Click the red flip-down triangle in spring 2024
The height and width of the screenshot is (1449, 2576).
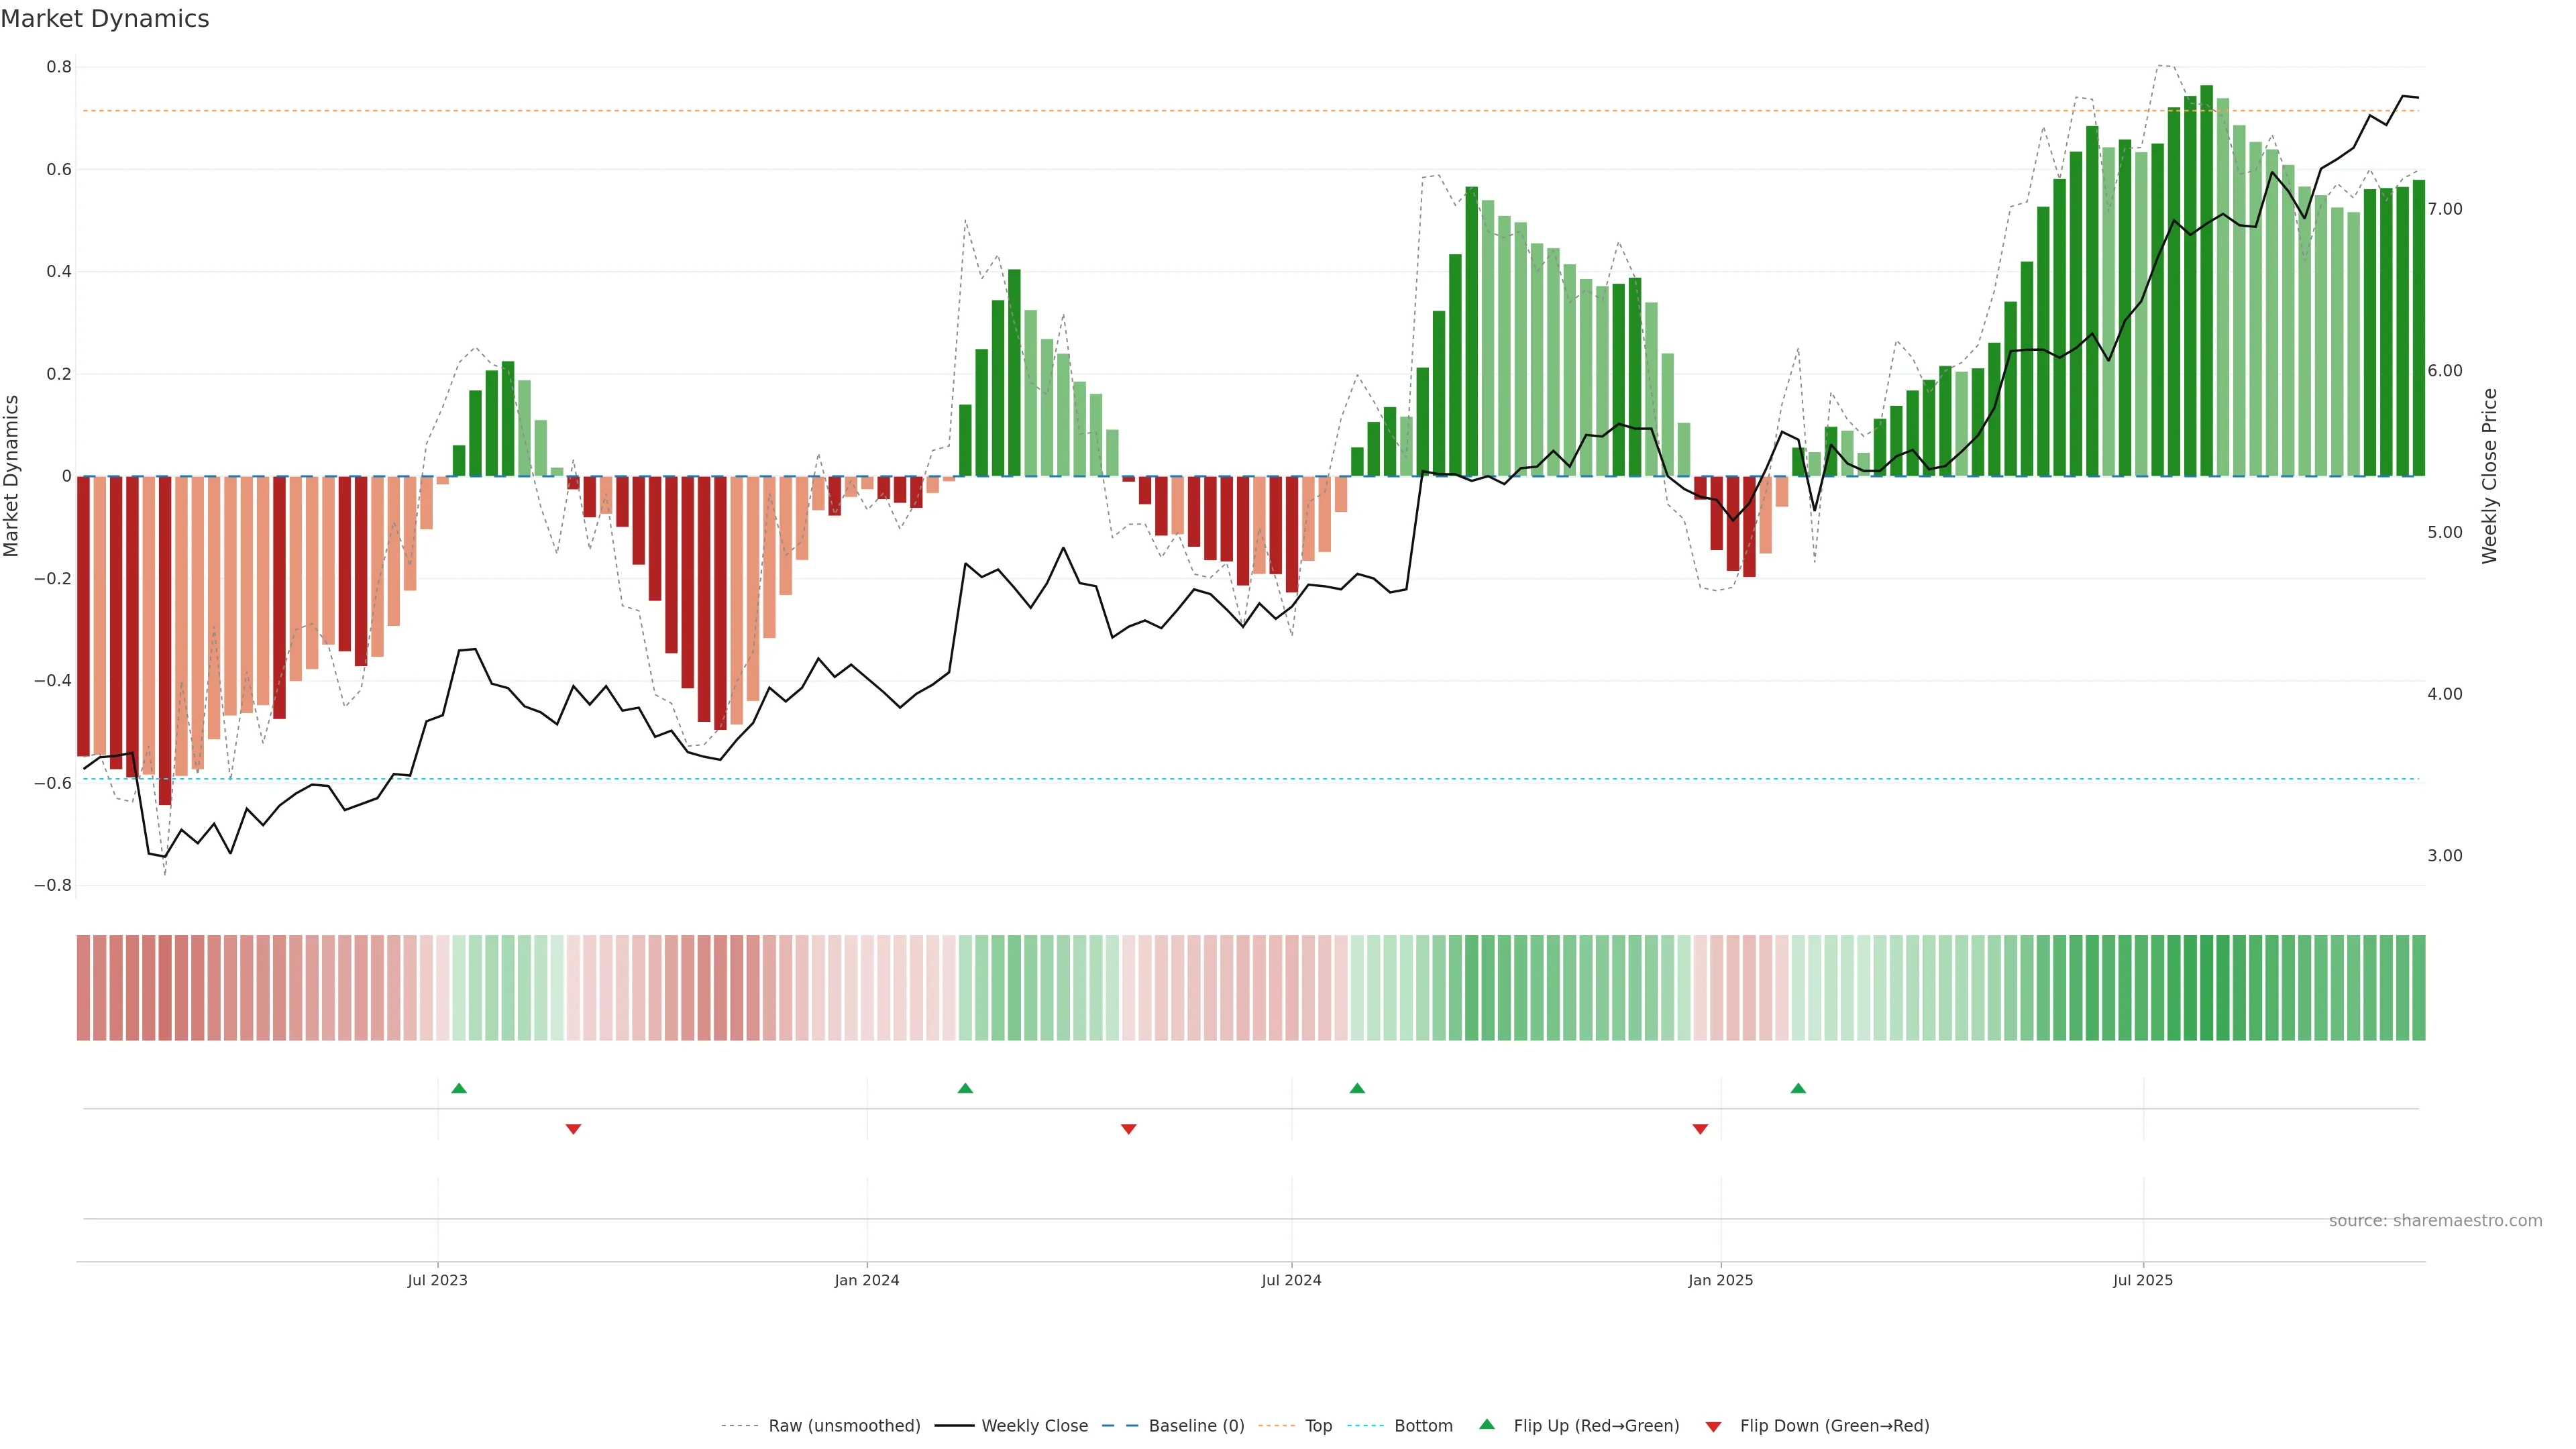tap(1129, 1129)
